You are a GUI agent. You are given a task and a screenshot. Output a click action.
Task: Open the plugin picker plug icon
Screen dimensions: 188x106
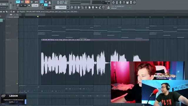click(93, 7)
